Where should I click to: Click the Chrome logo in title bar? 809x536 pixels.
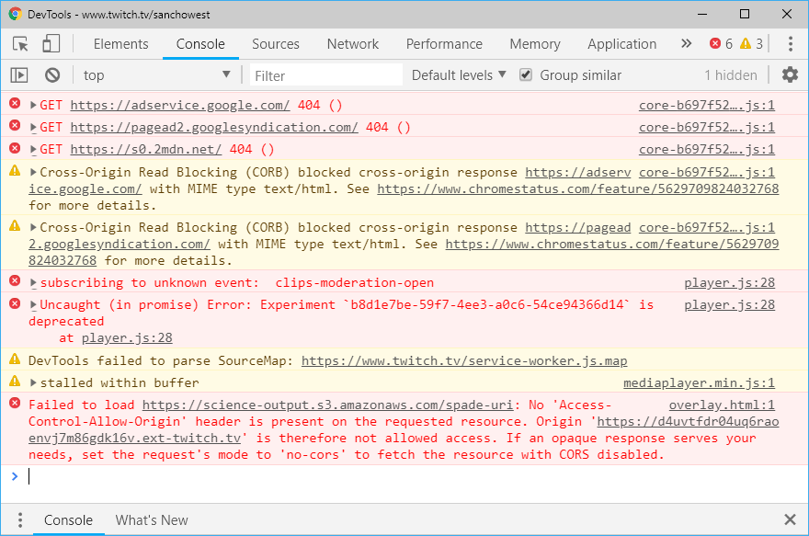(x=15, y=14)
